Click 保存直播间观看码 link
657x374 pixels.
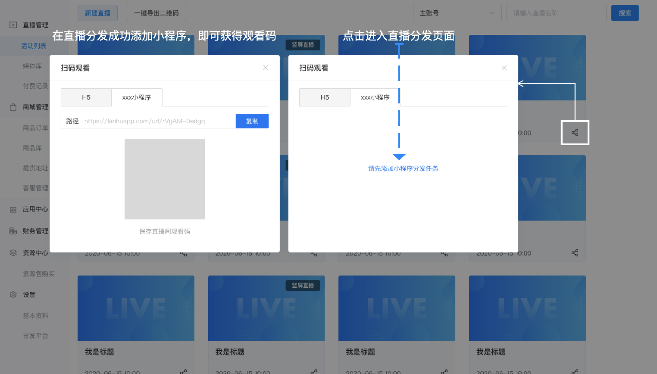click(x=165, y=231)
